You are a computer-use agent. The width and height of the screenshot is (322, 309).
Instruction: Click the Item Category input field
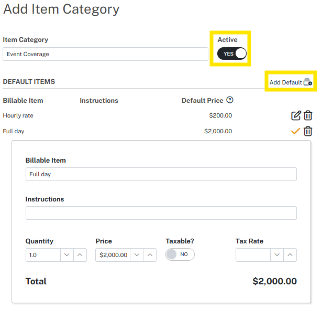click(x=105, y=54)
